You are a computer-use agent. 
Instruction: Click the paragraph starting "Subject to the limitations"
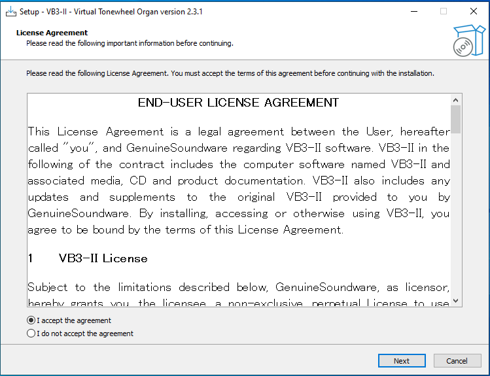(239, 295)
